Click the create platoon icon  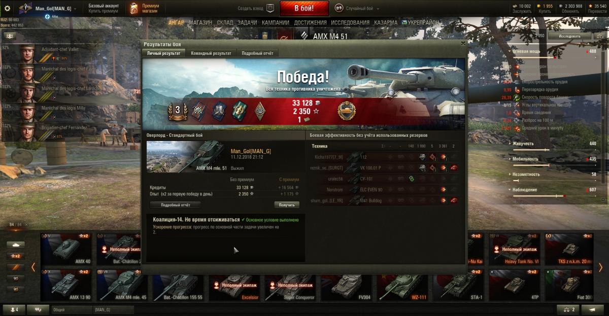click(270, 8)
